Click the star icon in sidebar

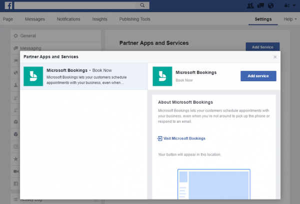tap(16, 159)
